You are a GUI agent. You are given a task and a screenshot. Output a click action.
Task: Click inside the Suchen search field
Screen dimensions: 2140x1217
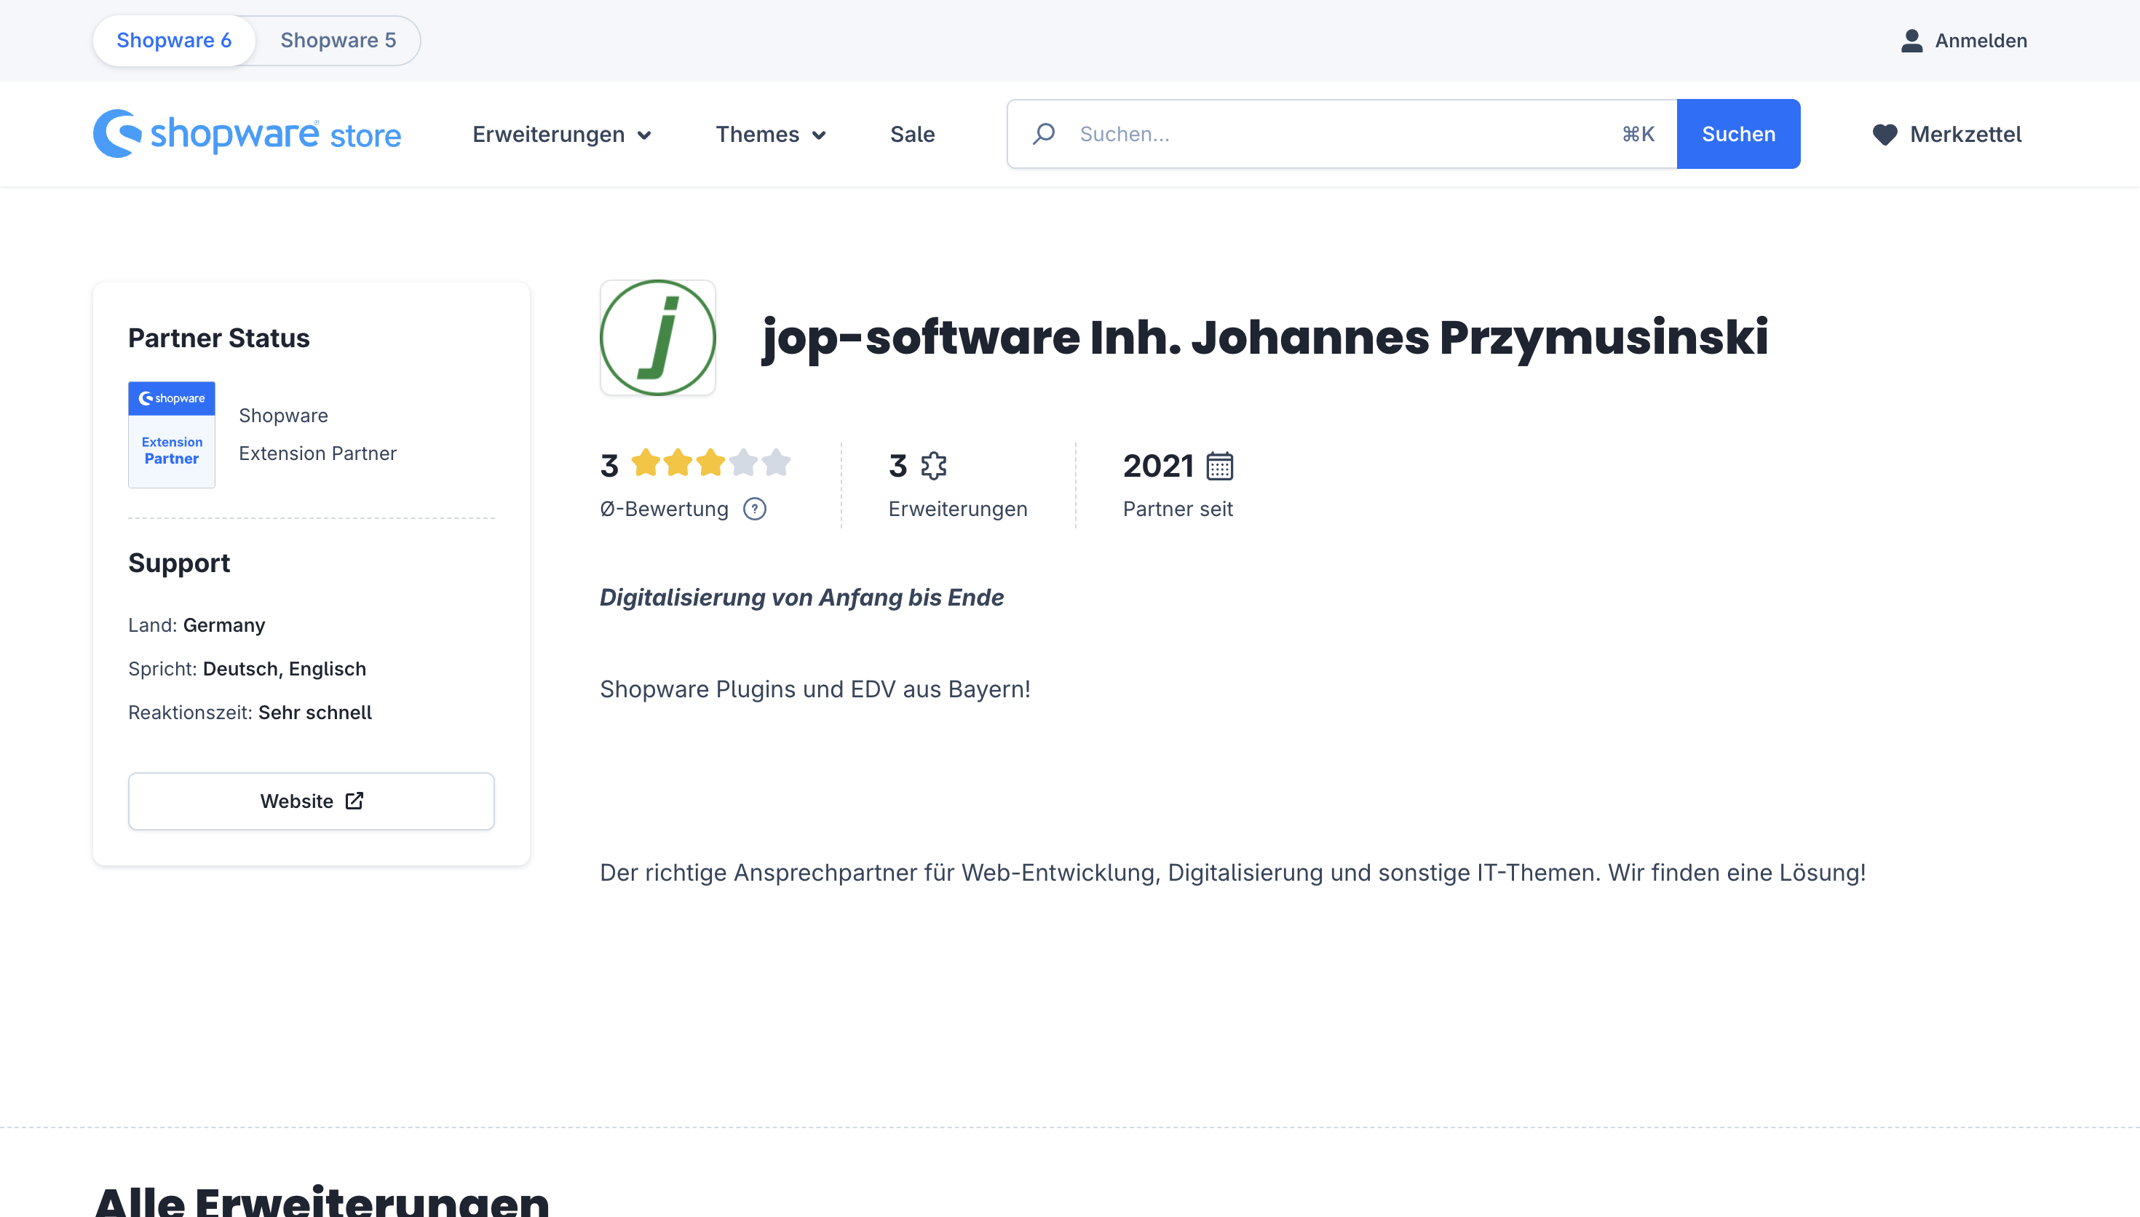click(1295, 133)
